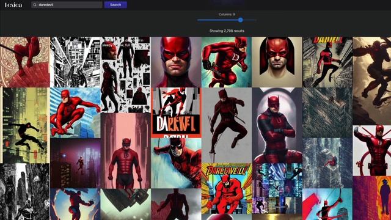
Task: Click the Columns slider handle
Action: [240, 20]
